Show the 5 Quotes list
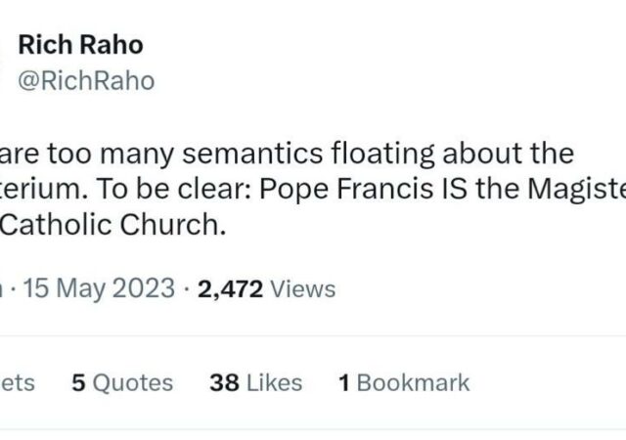The height and width of the screenshot is (440, 626). [x=122, y=383]
